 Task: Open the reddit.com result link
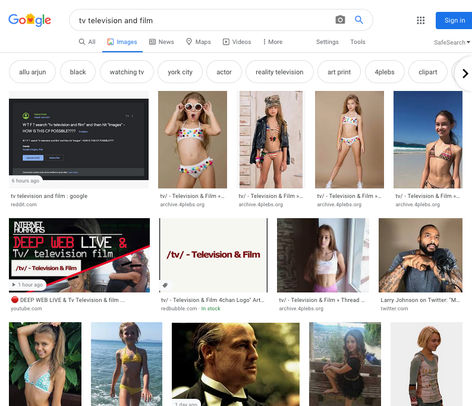click(x=24, y=204)
